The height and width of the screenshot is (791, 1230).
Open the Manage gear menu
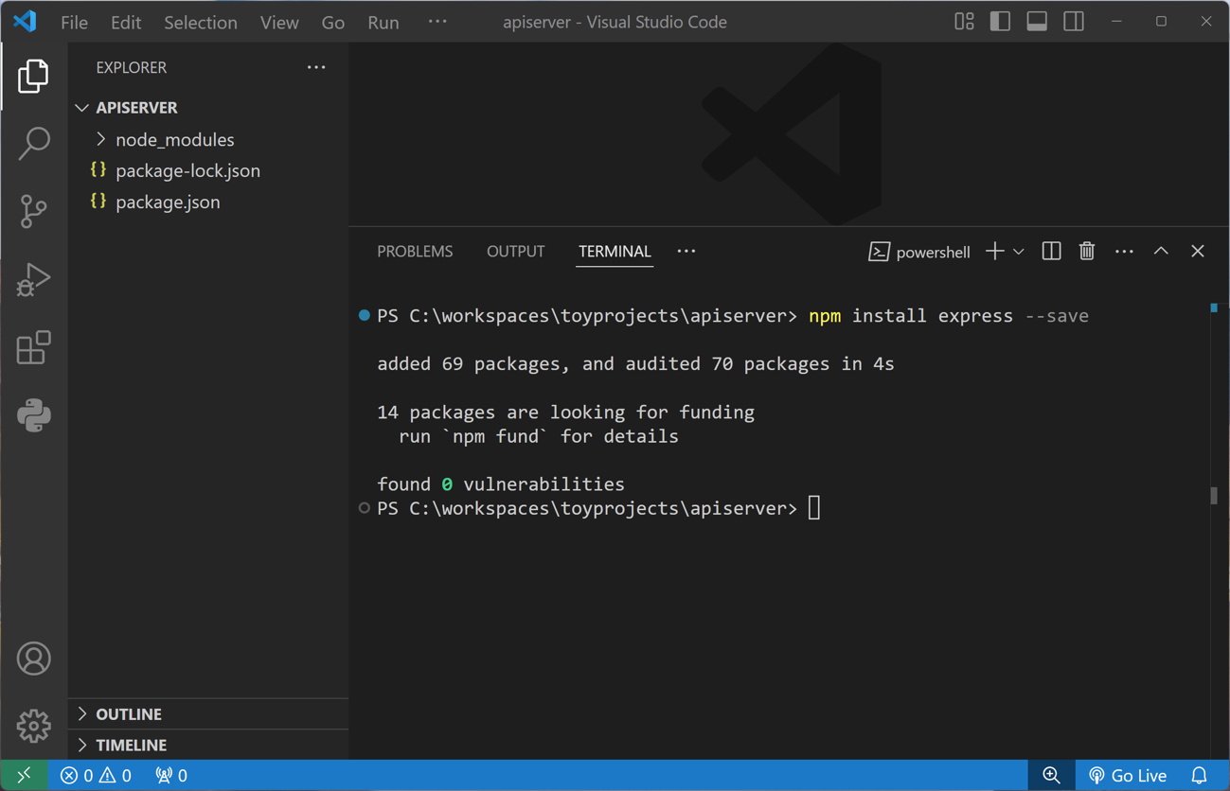point(33,726)
